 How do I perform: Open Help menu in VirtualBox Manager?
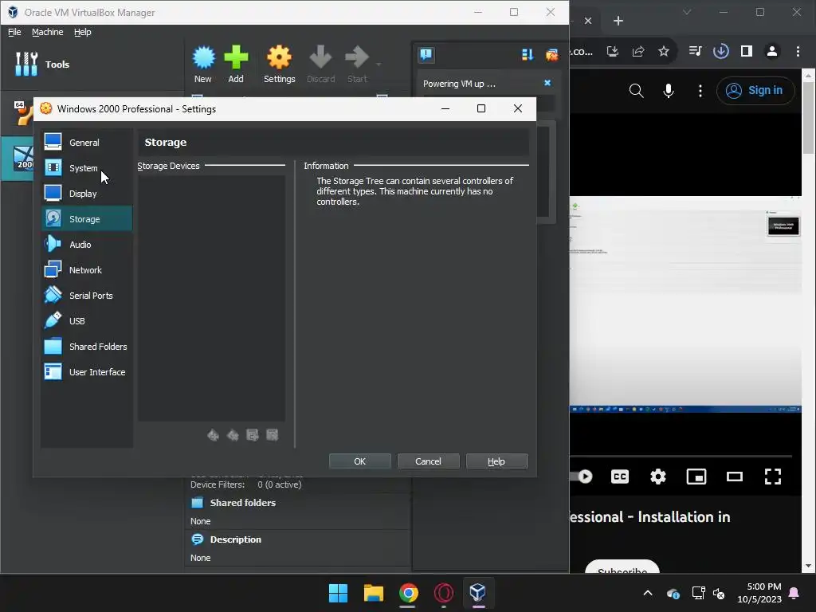tap(82, 32)
